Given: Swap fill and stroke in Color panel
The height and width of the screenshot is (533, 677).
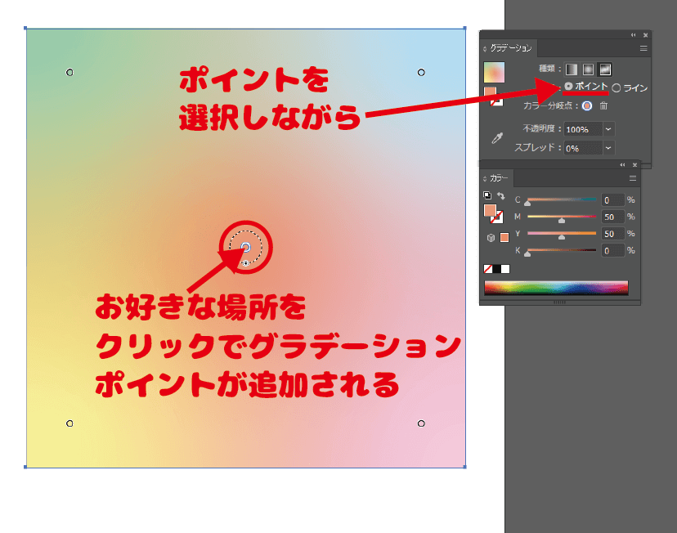Looking at the screenshot, I should [501, 196].
